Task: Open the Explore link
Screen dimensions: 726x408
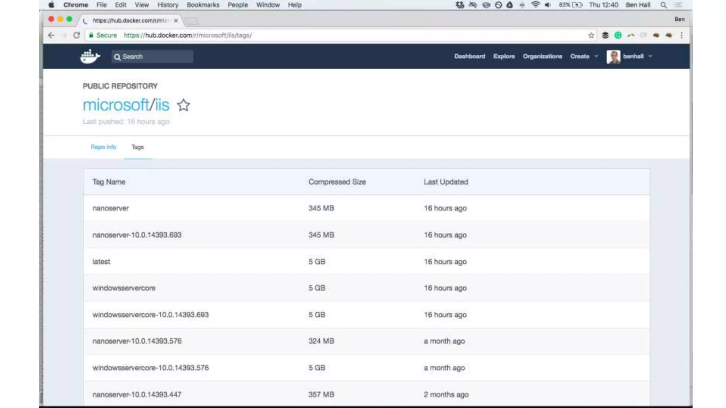Action: 504,56
